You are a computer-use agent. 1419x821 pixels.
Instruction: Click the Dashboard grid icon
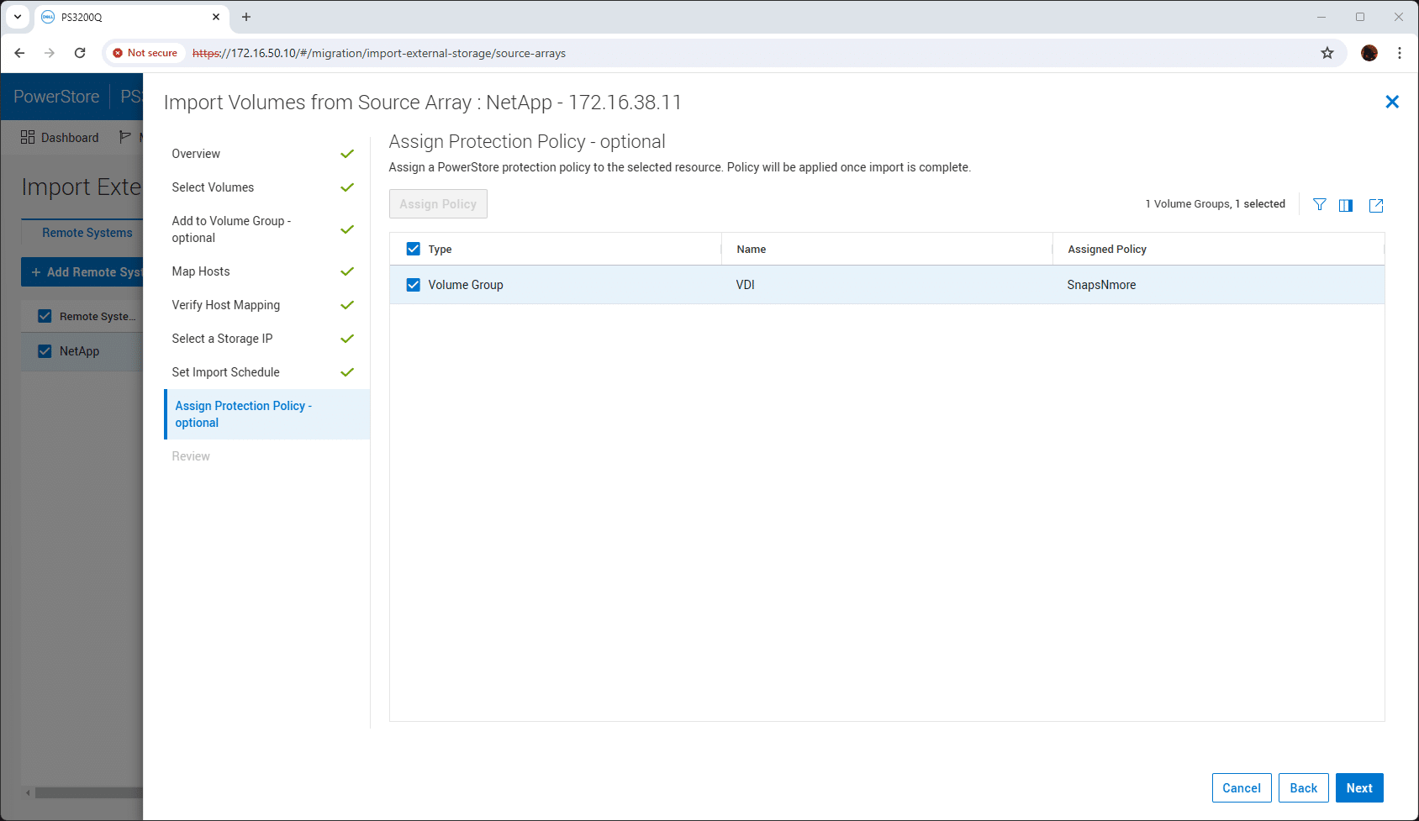pyautogui.click(x=28, y=137)
